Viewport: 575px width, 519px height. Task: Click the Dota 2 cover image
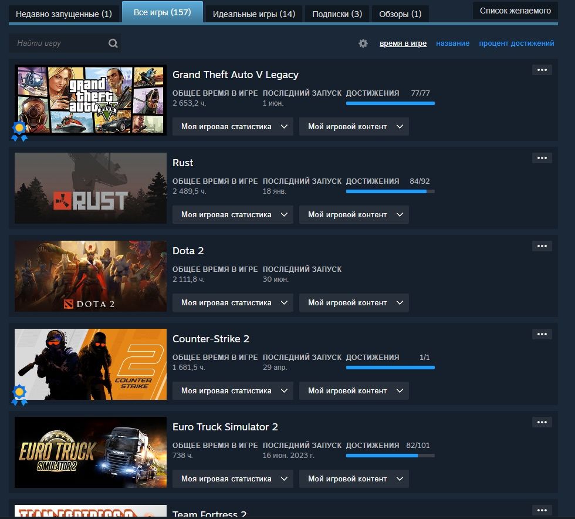click(x=90, y=276)
